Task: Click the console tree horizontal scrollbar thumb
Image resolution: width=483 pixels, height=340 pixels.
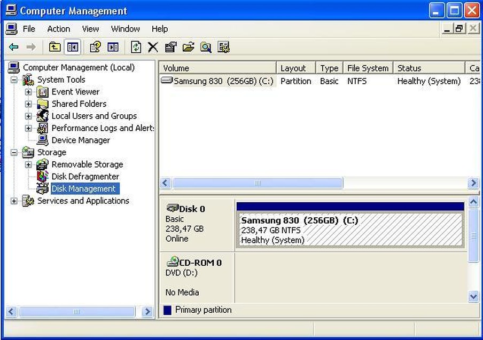Action: coord(76,312)
